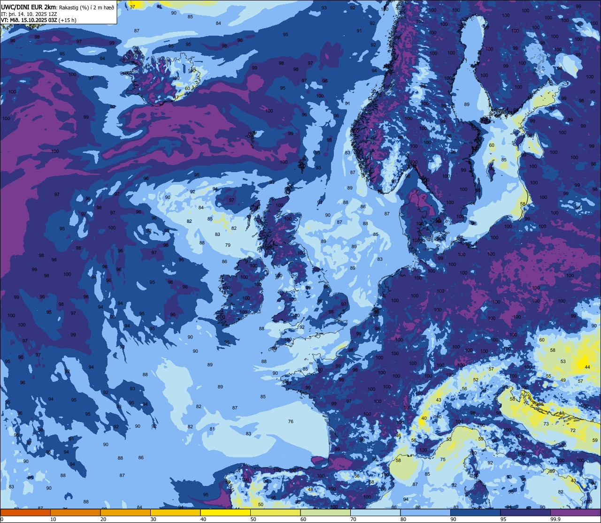Click the humidity value '81' in the Atlantic
The height and width of the screenshot is (523, 601).
(x=212, y=429)
